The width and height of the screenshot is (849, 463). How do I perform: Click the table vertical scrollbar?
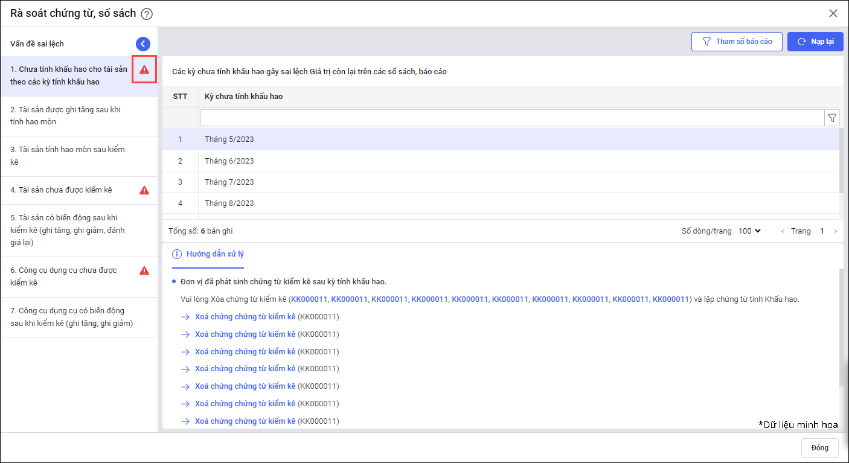click(842, 160)
